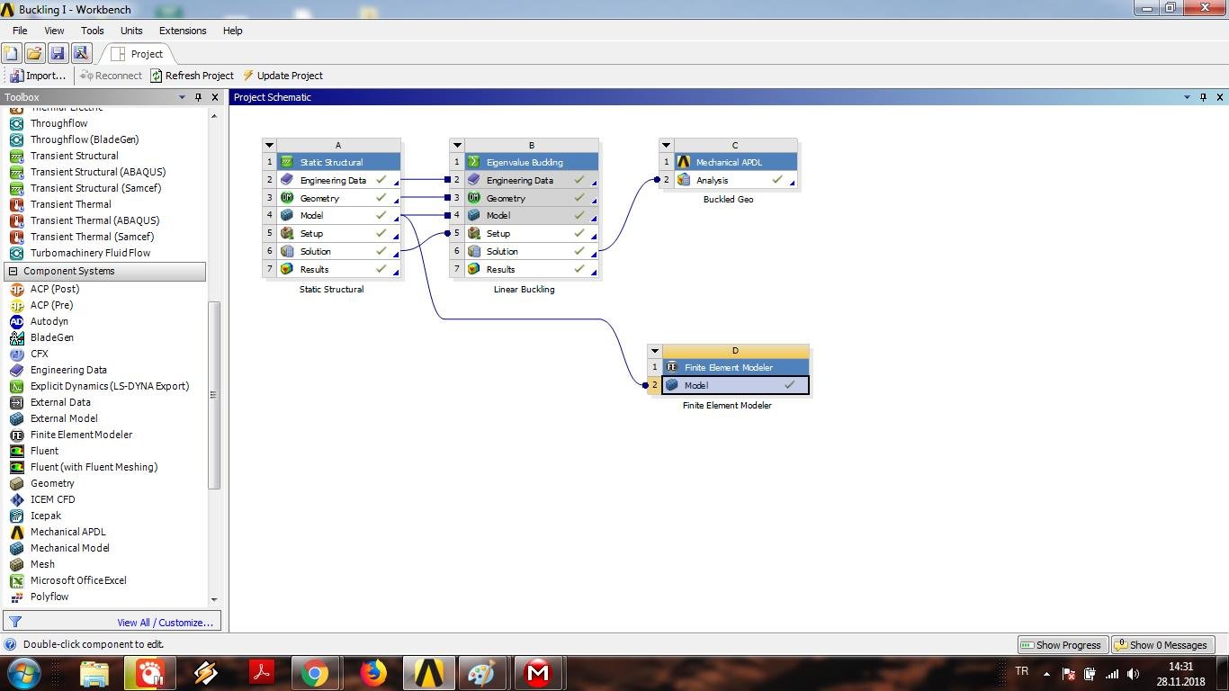This screenshot has height=691, width=1229.
Task: Click the Toolbox filter icon
Action: 14,622
